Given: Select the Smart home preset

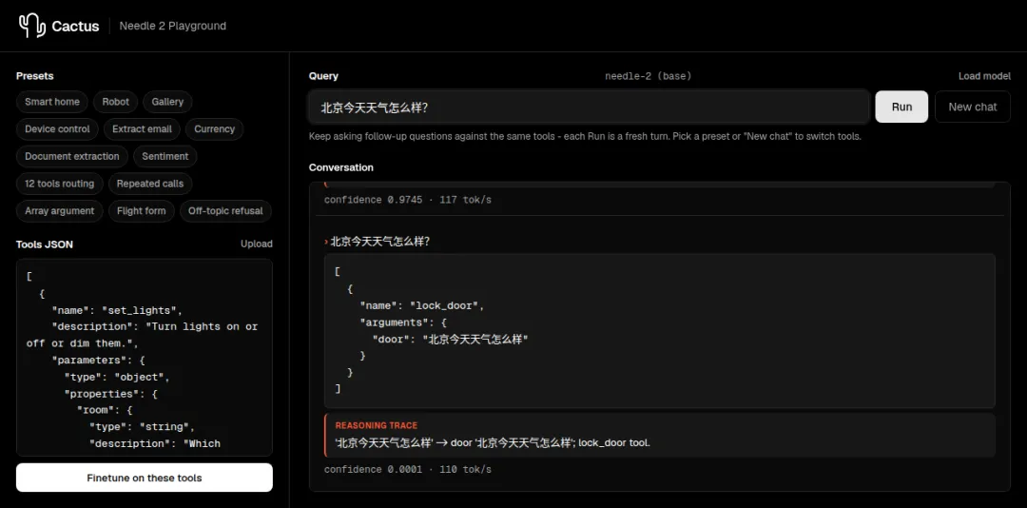Looking at the screenshot, I should point(51,102).
